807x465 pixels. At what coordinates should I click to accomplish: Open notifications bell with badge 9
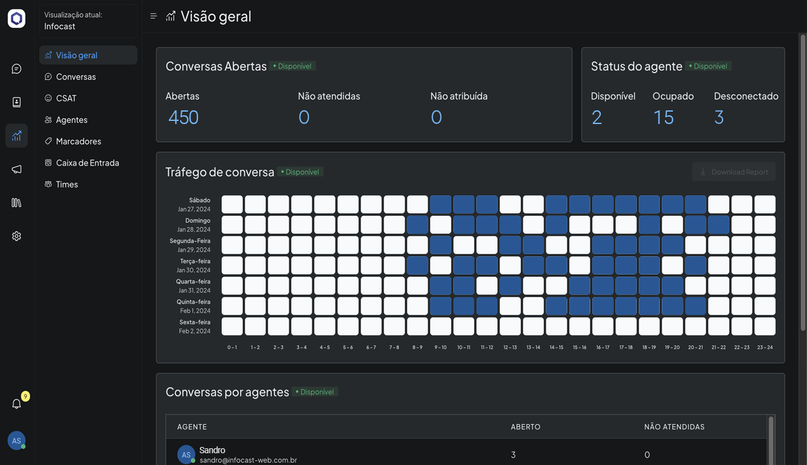click(17, 404)
